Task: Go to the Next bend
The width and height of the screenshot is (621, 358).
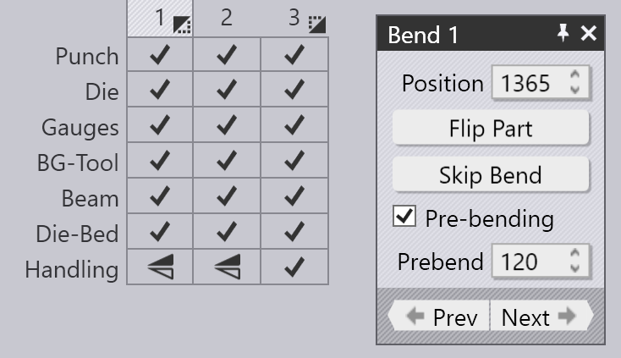Action: pyautogui.click(x=540, y=317)
